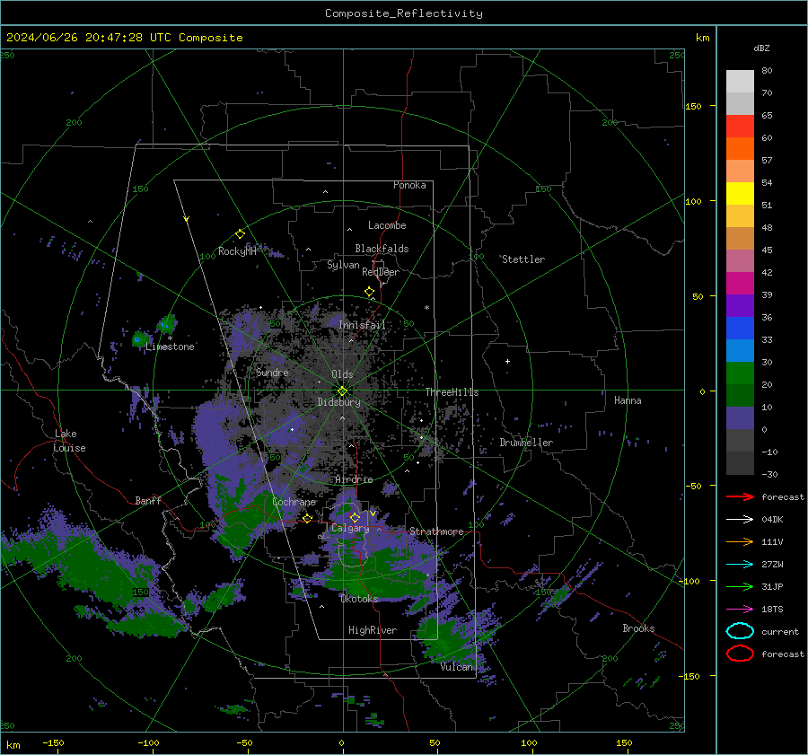Image resolution: width=808 pixels, height=755 pixels.
Task: Click the Didsbury city label
Action: tap(338, 402)
